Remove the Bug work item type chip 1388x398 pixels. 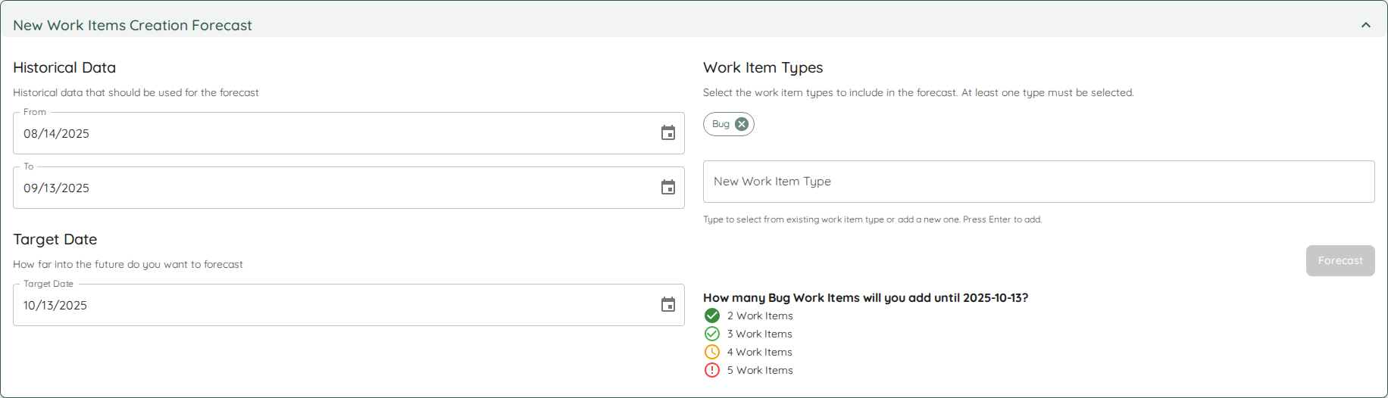click(742, 124)
